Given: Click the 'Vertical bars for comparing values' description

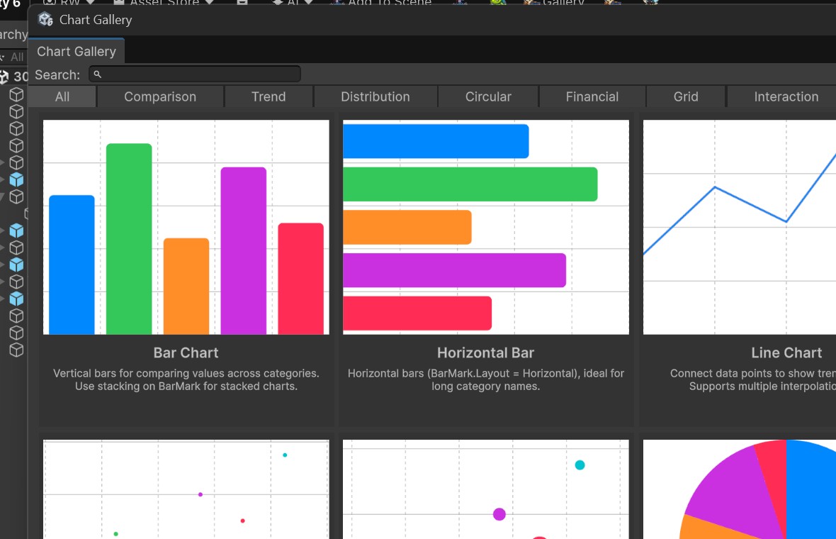Looking at the screenshot, I should click(x=186, y=380).
